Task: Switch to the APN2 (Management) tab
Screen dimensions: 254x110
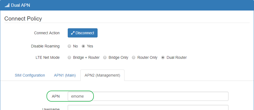Action: [x=102, y=75]
